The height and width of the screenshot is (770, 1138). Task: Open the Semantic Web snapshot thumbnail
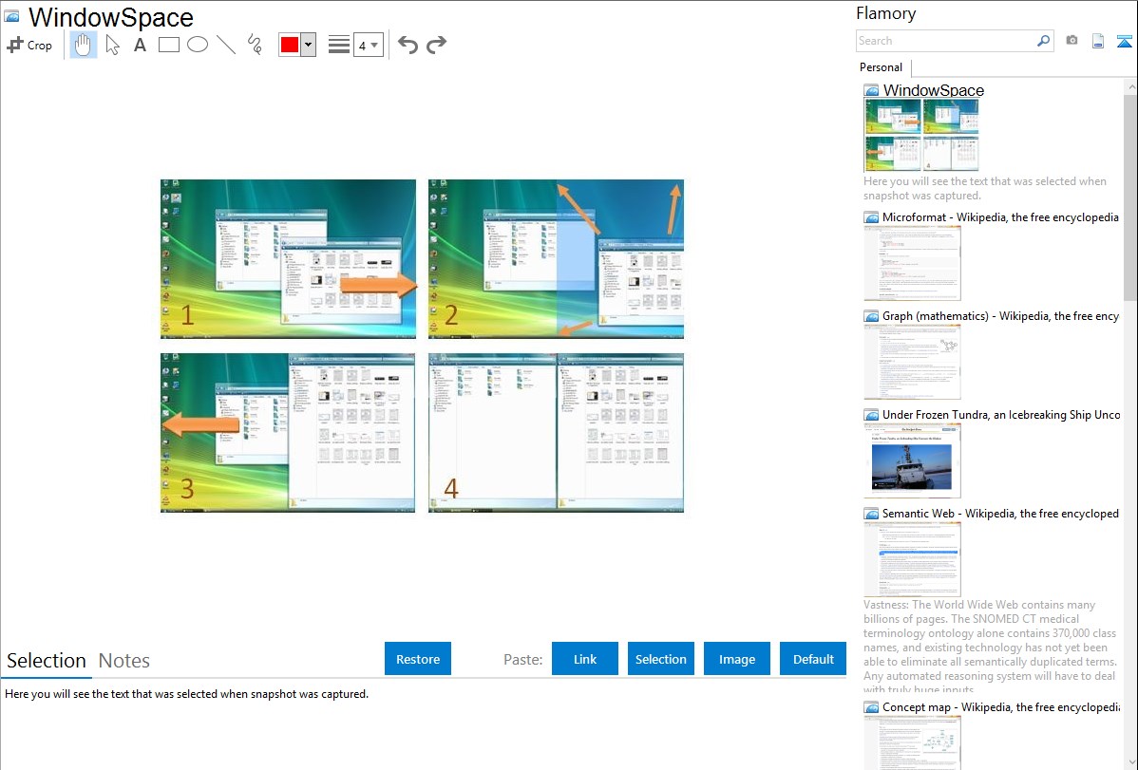tap(912, 559)
